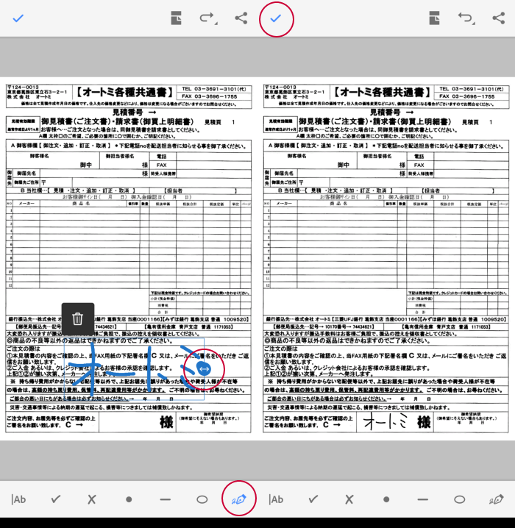Click the blue signature resize handle

pyautogui.click(x=204, y=368)
